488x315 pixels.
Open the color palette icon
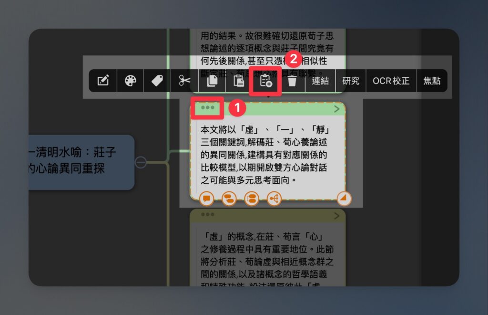pyautogui.click(x=131, y=81)
